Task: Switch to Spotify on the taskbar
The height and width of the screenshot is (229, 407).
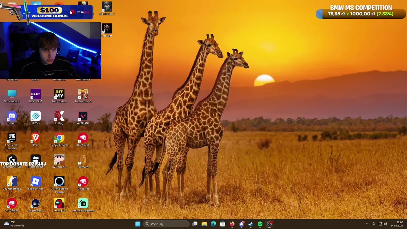Action: (x=260, y=224)
